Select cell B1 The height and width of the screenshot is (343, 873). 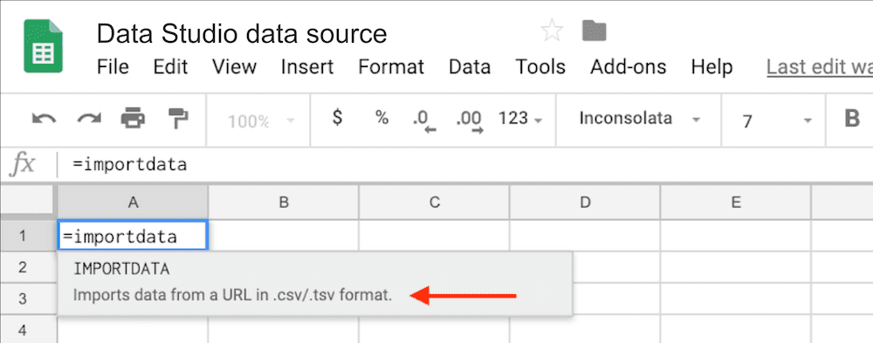[x=284, y=236]
